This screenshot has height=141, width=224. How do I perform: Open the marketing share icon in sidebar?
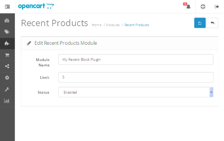(7, 66)
